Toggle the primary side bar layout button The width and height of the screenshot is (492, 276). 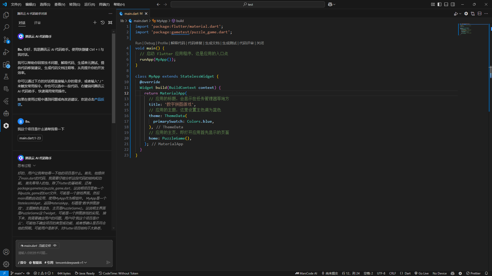click(x=439, y=4)
